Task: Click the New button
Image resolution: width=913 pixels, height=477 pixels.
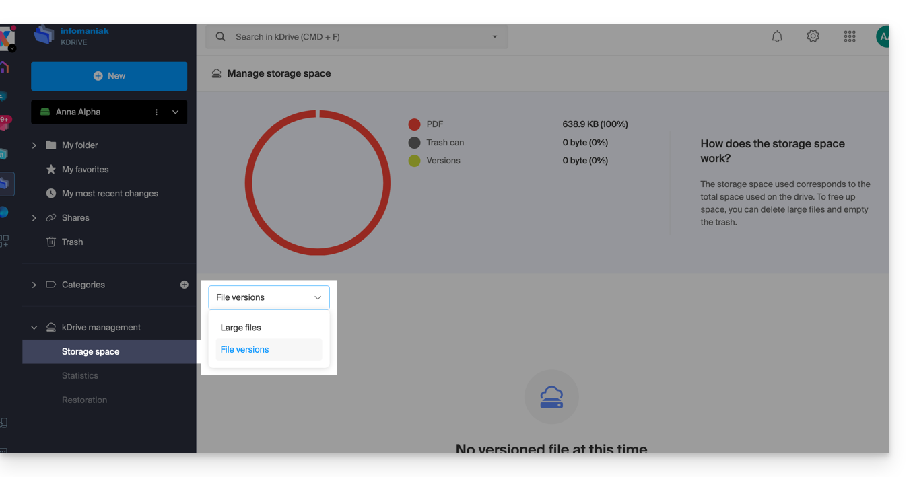Action: tap(109, 76)
